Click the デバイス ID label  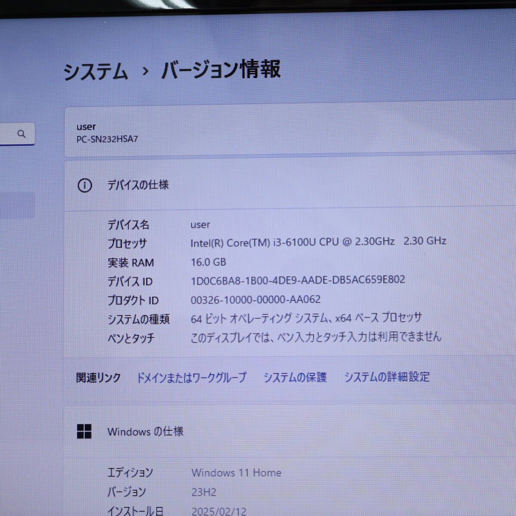click(x=130, y=281)
